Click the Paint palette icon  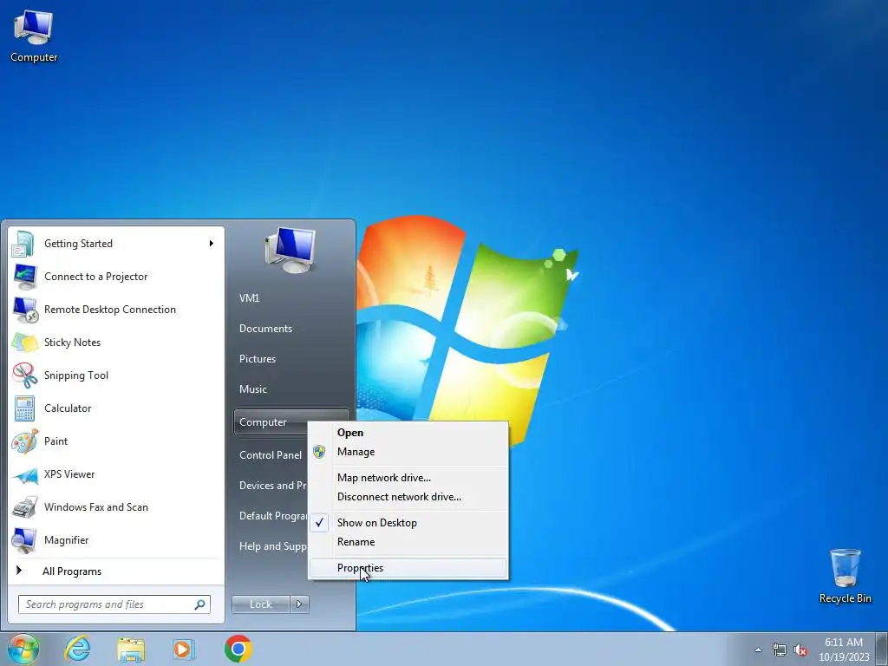pos(24,441)
